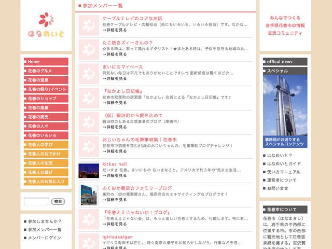Open the ふくおか商店 storefront thumbnail

tap(89, 195)
